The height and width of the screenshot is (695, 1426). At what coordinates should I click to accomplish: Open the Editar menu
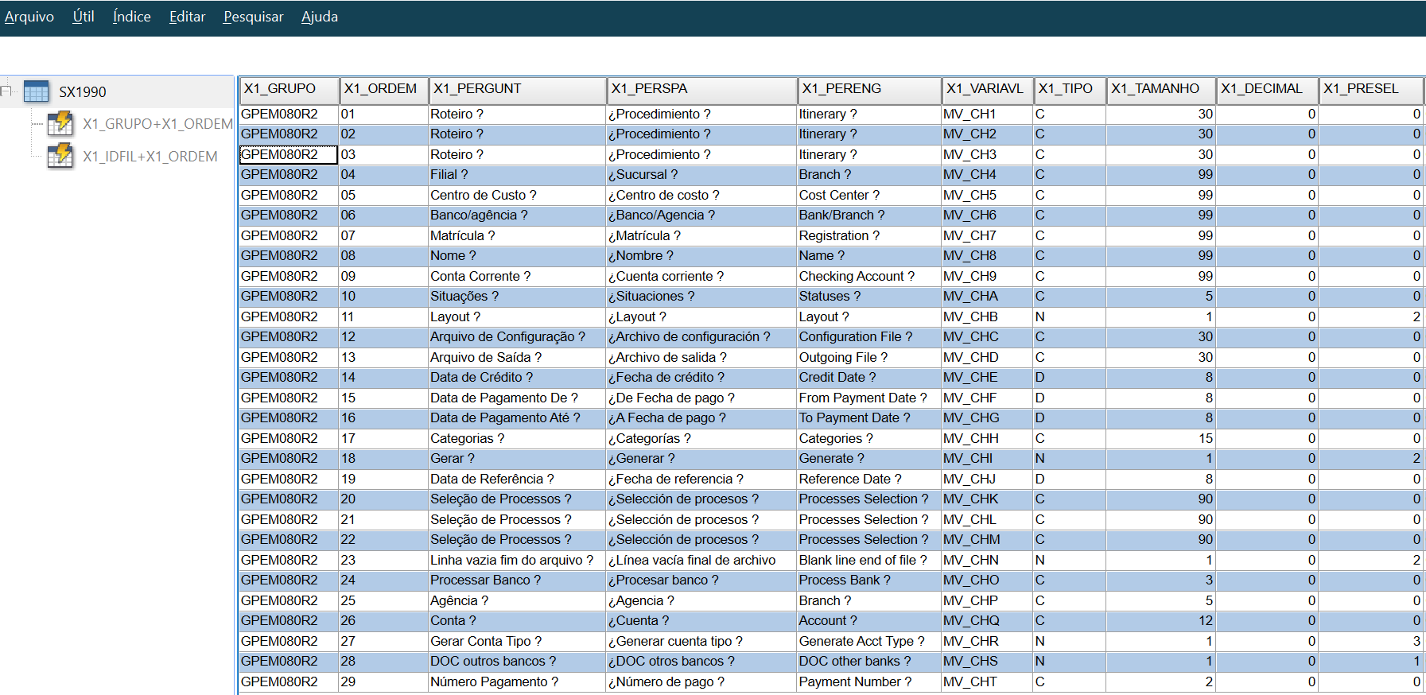point(187,17)
